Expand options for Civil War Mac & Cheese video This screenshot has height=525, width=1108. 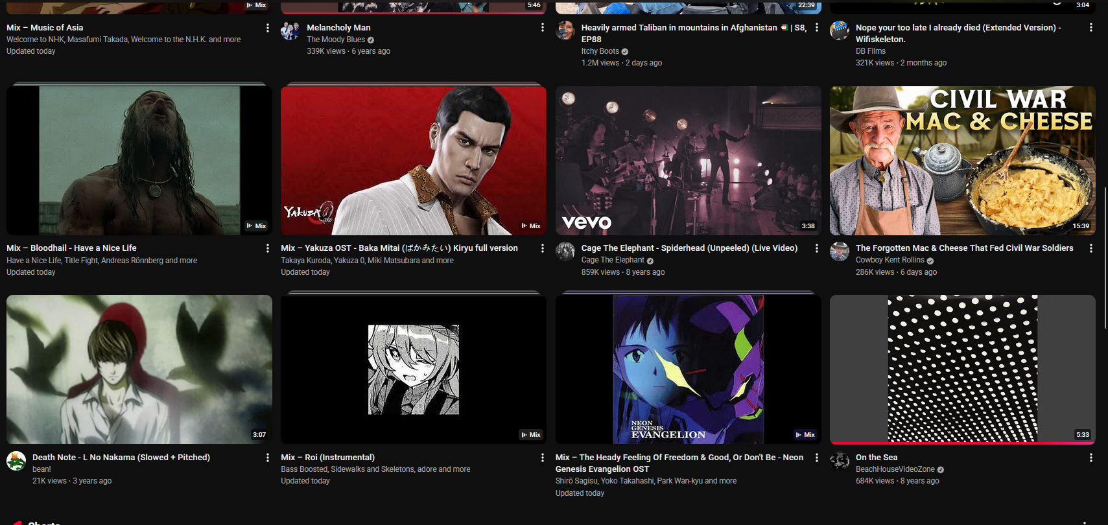click(x=1090, y=248)
